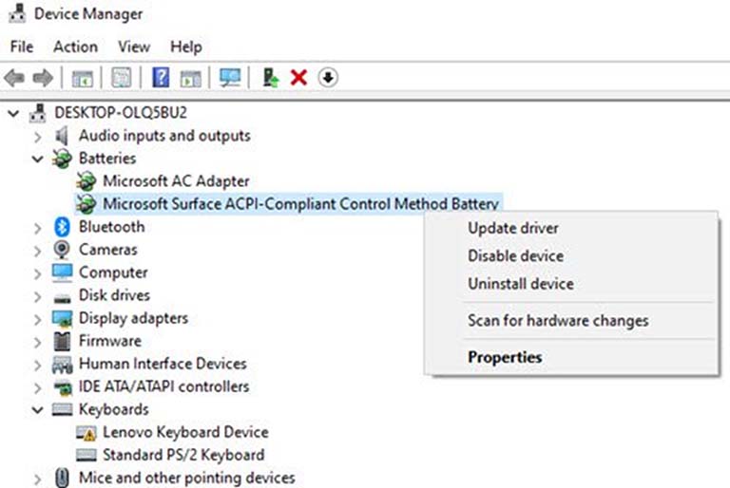Click the Display adapters icon
The height and width of the screenshot is (488, 730).
pos(62,319)
